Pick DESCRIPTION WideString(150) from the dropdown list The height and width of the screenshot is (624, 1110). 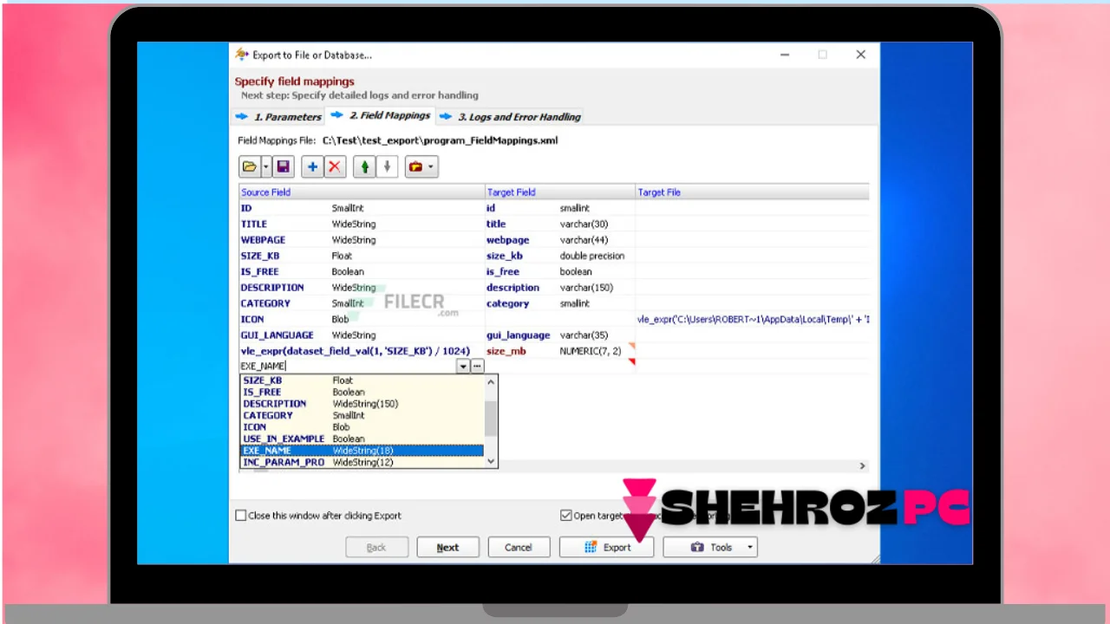point(362,404)
